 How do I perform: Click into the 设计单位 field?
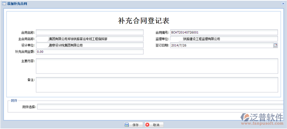point(90,45)
